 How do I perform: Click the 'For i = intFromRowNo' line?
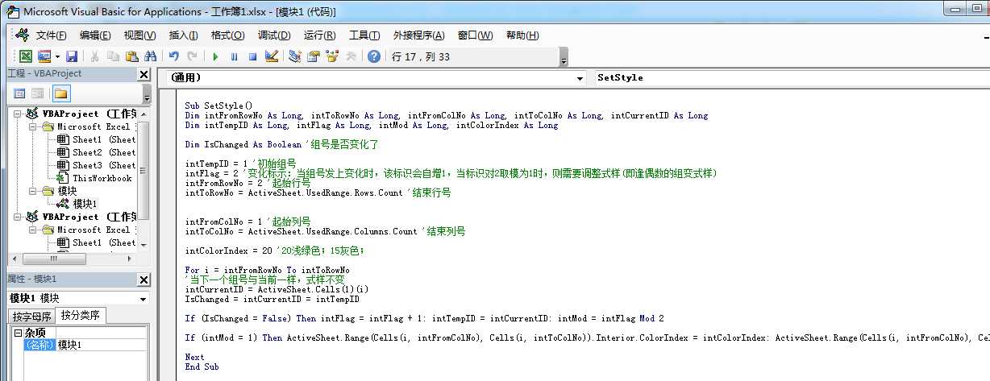267,270
